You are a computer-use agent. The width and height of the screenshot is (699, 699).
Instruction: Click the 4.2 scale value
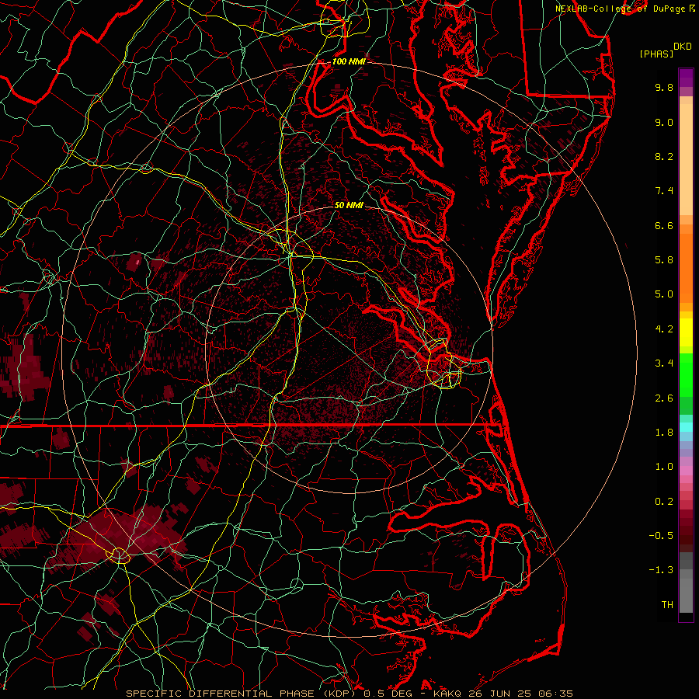tap(664, 329)
